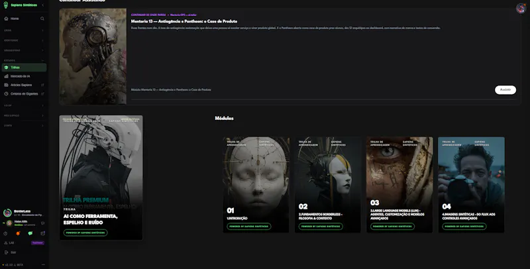530x269 pixels.
Task: Collapse the ESTUDOS sidebar section
Action: [24, 60]
